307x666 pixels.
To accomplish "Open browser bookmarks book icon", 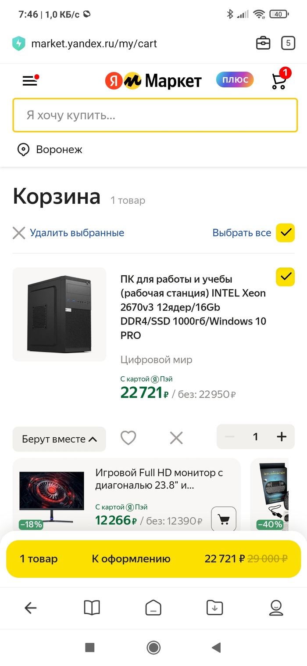I will tap(92, 608).
